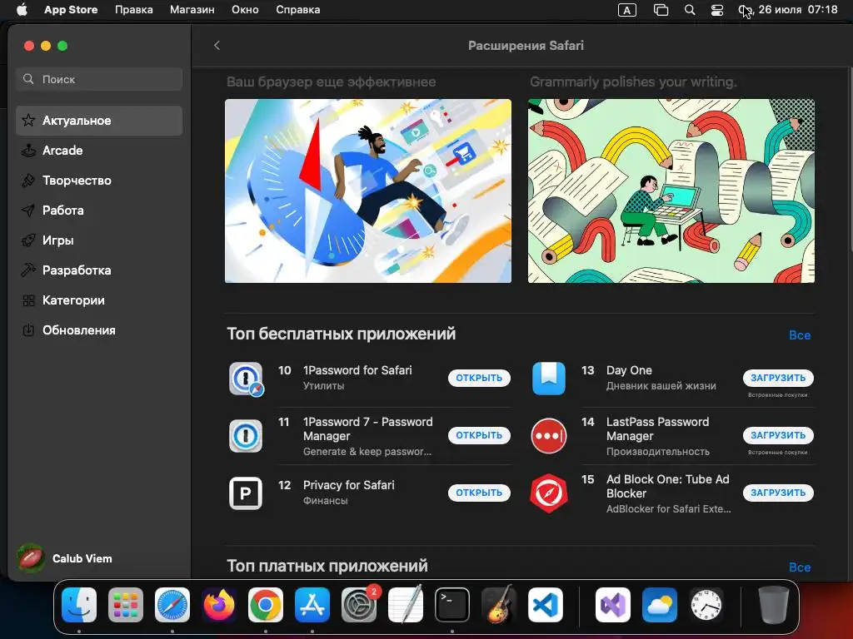Open the Safari surfer featured banner
This screenshot has height=639, width=853.
(368, 191)
